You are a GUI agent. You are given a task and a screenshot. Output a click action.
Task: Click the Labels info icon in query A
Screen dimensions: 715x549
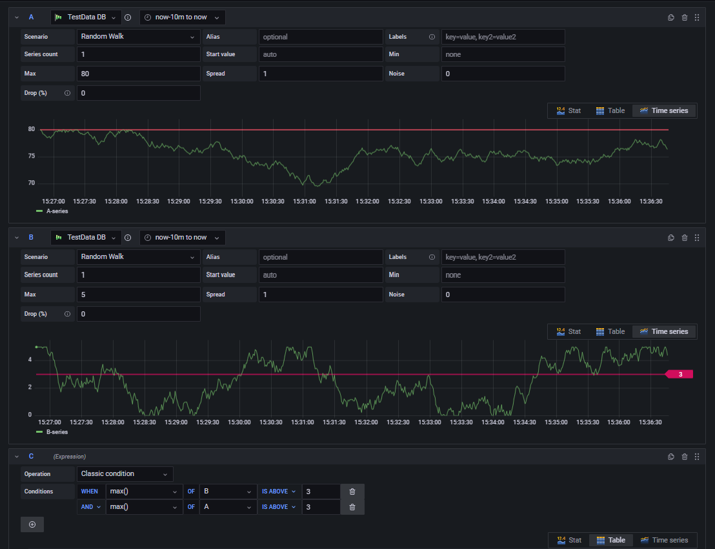432,37
